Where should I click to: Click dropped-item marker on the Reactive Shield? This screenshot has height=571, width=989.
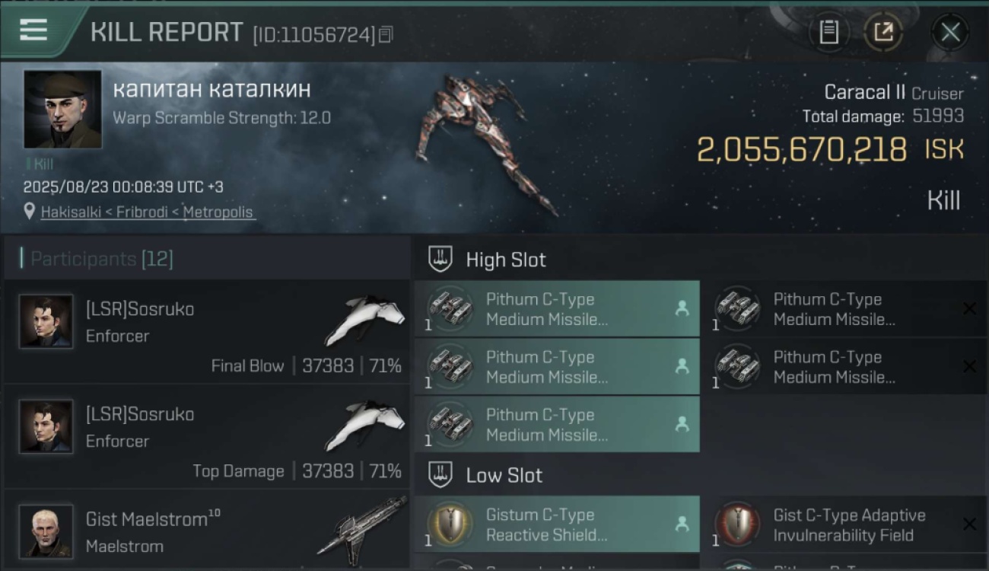click(x=682, y=524)
